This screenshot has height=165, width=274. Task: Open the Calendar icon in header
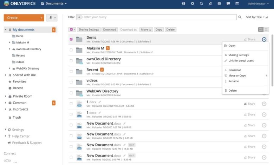237,4
